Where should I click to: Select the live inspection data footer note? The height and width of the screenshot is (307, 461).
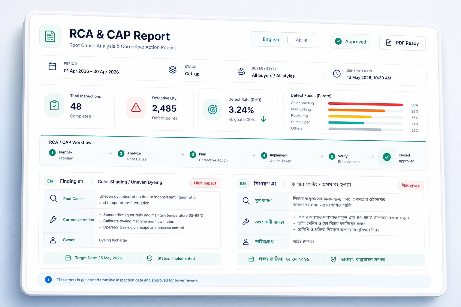pos(127,280)
